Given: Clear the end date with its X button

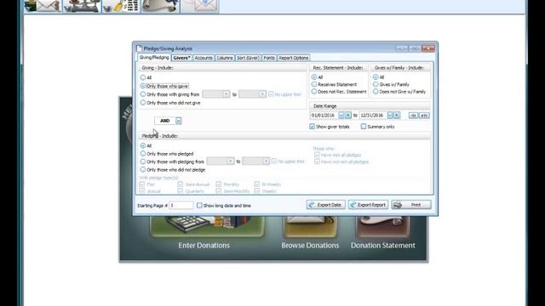Looking at the screenshot, I should point(397,116).
